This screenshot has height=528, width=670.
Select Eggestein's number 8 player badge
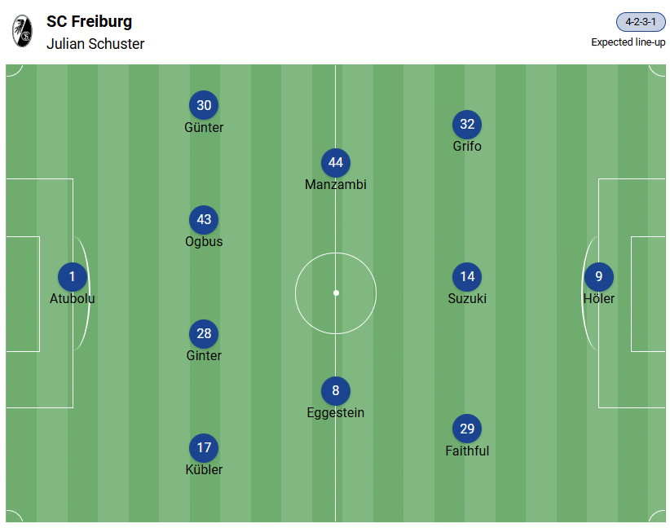click(336, 391)
